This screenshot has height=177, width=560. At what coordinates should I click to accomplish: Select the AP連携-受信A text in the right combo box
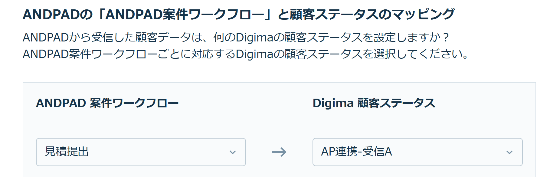pos(356,151)
